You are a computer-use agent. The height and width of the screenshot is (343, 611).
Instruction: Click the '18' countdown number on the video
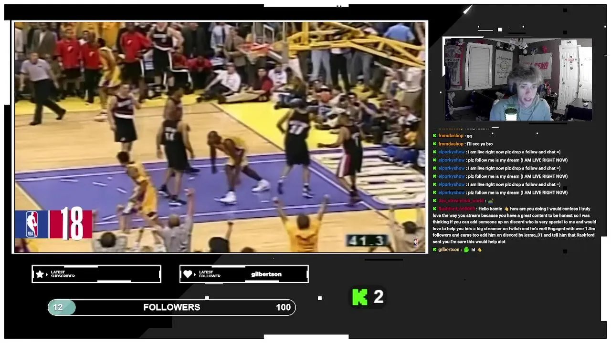point(72,223)
